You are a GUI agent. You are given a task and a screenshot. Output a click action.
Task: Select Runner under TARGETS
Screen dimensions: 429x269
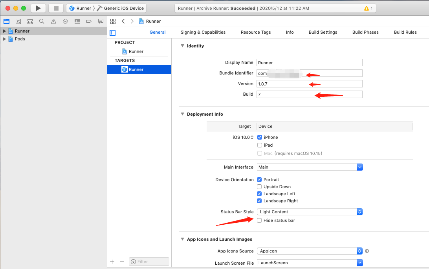[139, 69]
